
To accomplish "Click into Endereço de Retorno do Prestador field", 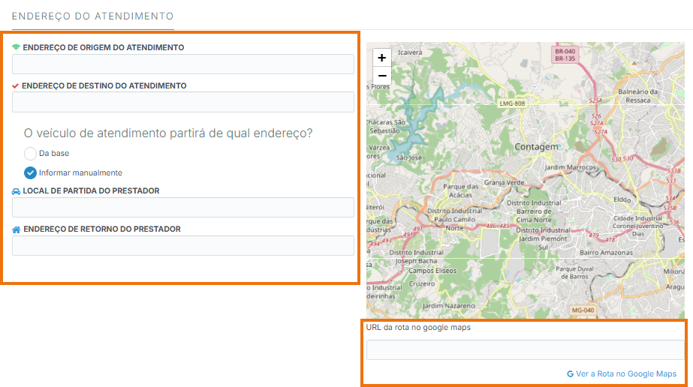I will pos(183,246).
